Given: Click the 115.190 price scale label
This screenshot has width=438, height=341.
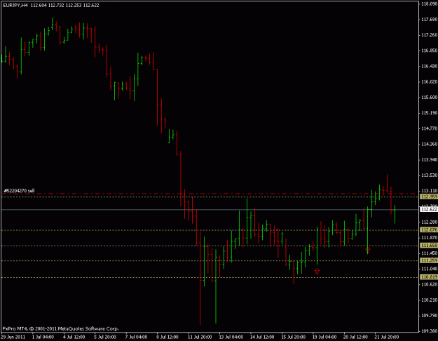Looking at the screenshot, I should tap(429, 113).
